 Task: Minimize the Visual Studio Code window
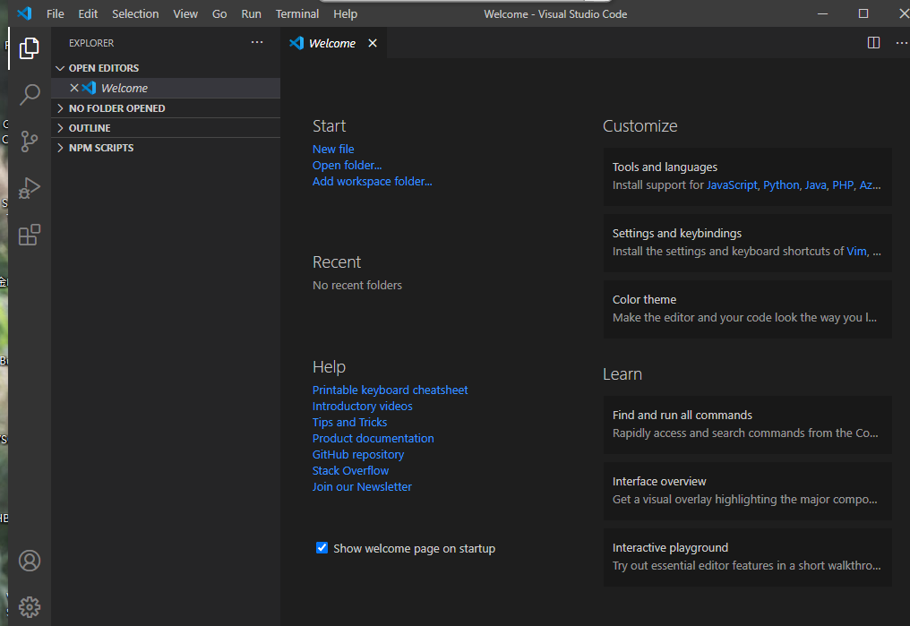[822, 13]
